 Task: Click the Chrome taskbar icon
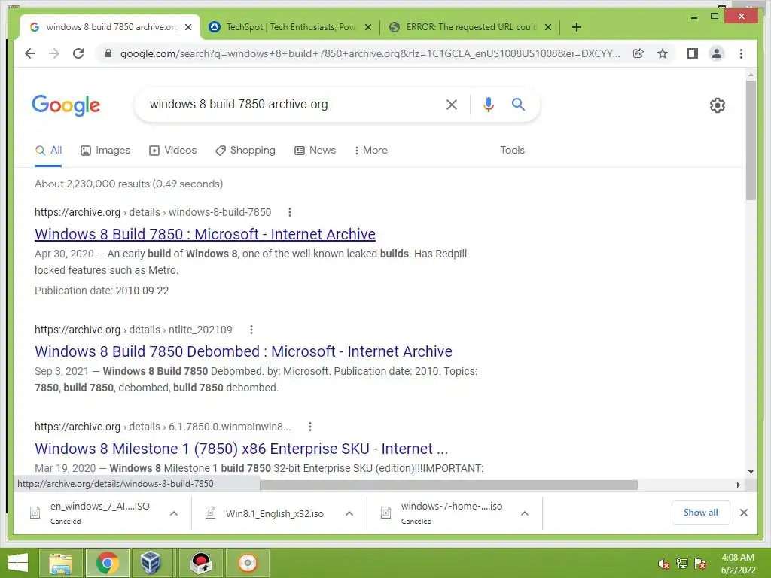click(x=107, y=563)
